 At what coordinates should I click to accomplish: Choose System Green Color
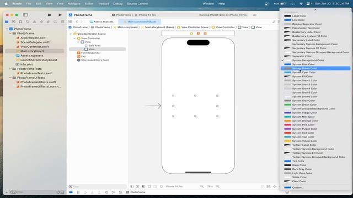click(315, 105)
